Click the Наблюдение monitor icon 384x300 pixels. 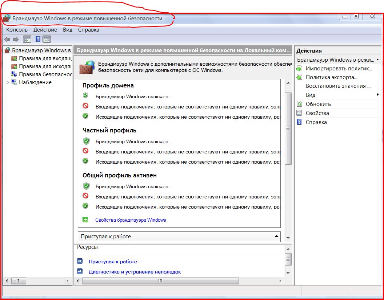click(14, 82)
